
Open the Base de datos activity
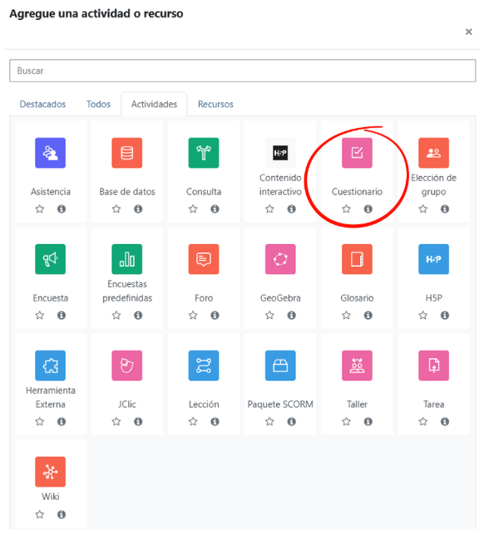(127, 153)
